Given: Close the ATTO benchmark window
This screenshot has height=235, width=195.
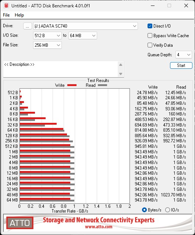Looking at the screenshot, I should [186, 6].
